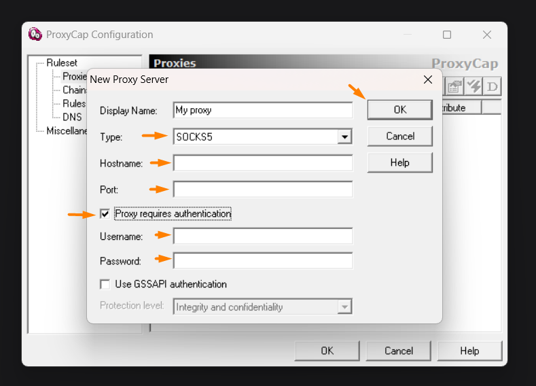Maximize the ProxyCap Configuration window

pyautogui.click(x=447, y=35)
